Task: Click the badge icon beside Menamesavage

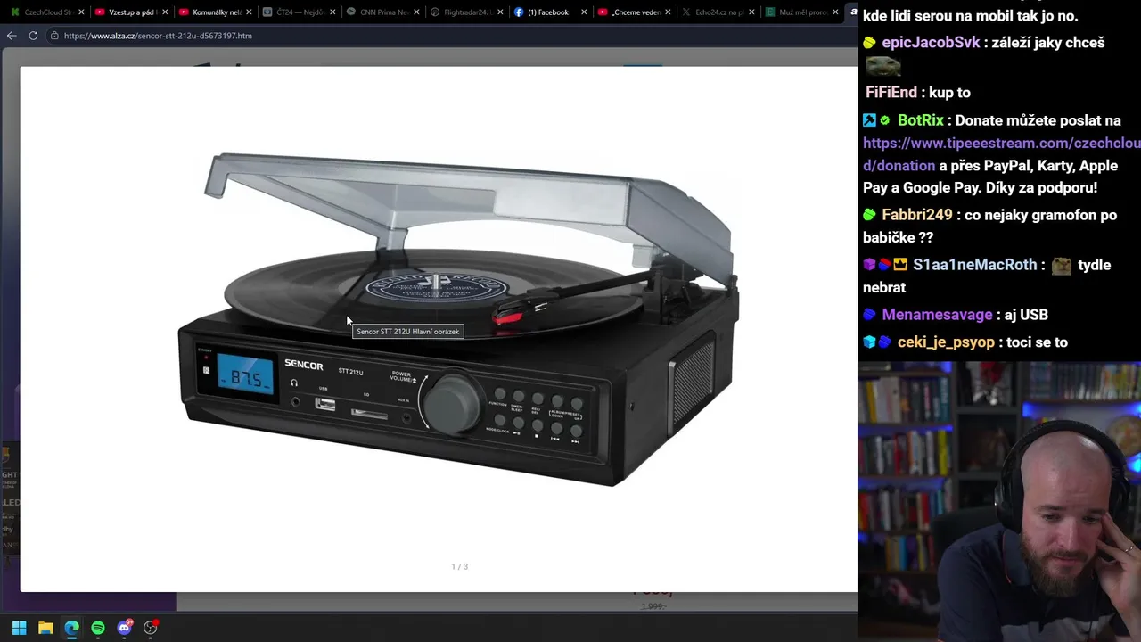Action: point(870,315)
